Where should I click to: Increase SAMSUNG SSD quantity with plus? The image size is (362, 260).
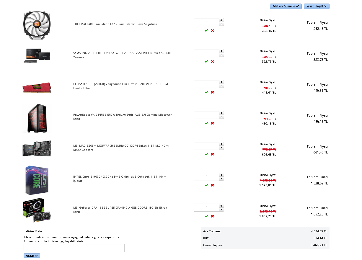222,51
